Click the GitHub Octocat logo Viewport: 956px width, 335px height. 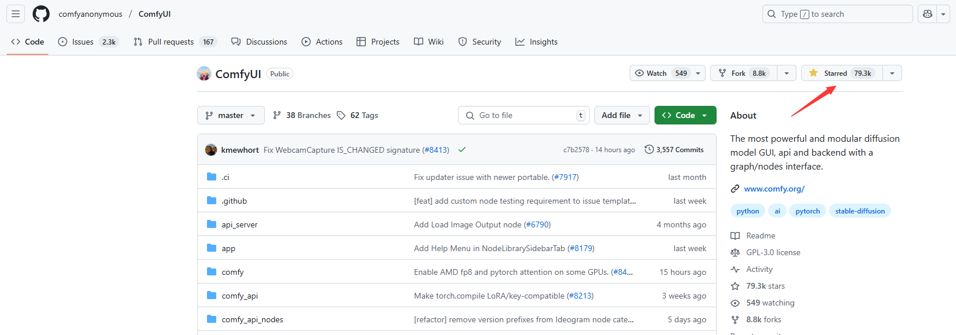coord(41,14)
